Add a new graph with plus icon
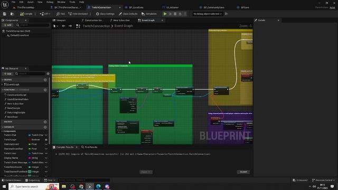 (45, 80)
